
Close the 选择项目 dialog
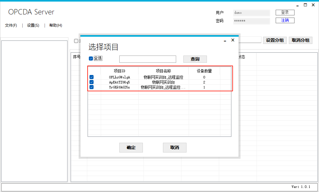pyautogui.click(x=233, y=40)
